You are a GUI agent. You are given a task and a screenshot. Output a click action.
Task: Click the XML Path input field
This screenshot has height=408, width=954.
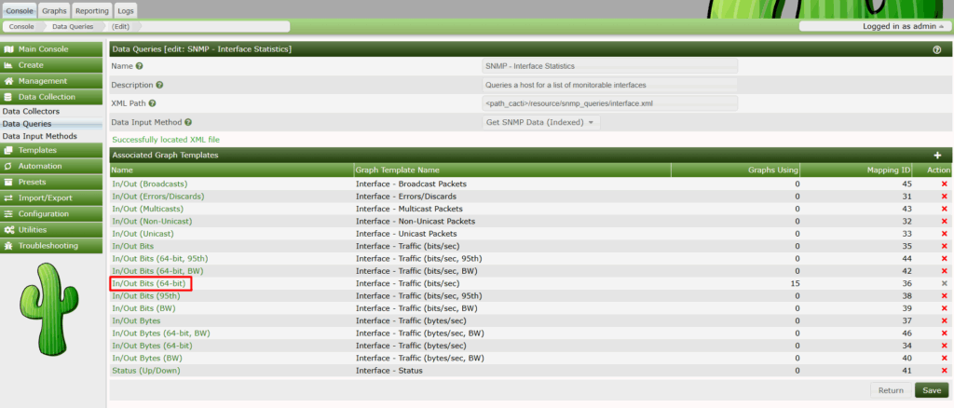point(609,103)
